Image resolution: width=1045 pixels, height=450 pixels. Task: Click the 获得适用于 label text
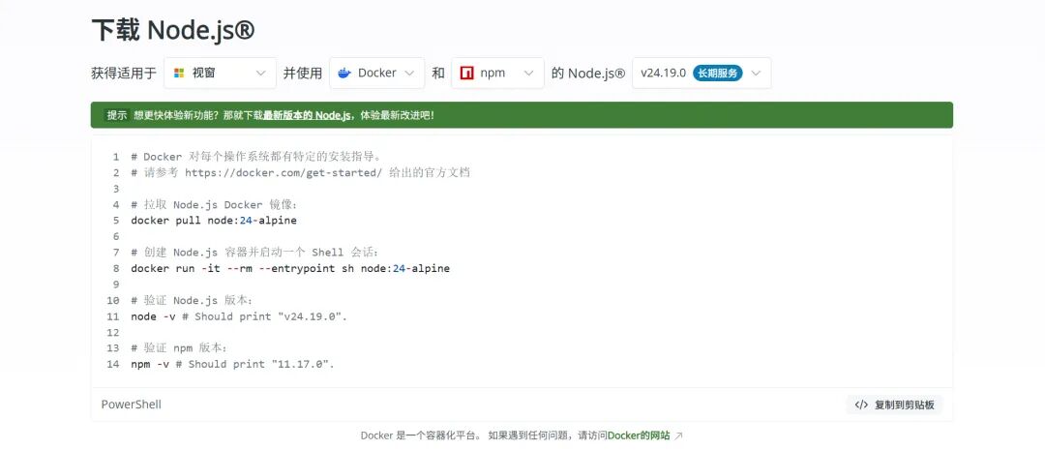point(123,74)
